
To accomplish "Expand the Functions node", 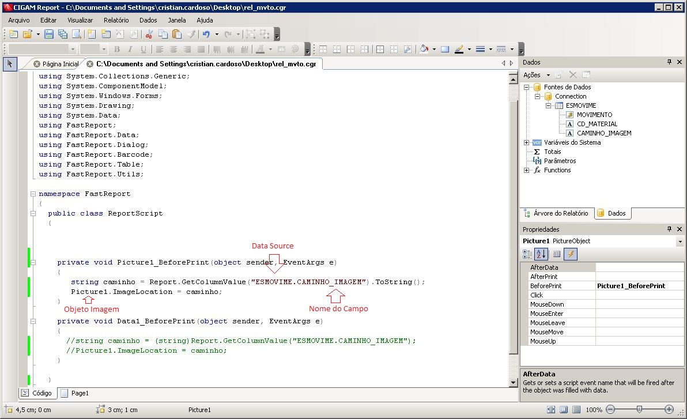I will 526,170.
